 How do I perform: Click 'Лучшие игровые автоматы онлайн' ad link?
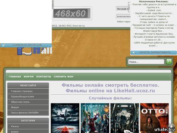tap(154, 38)
